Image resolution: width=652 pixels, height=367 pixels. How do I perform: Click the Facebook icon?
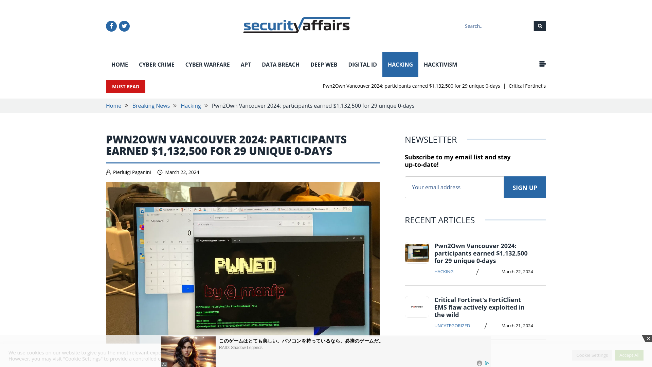pos(111,26)
